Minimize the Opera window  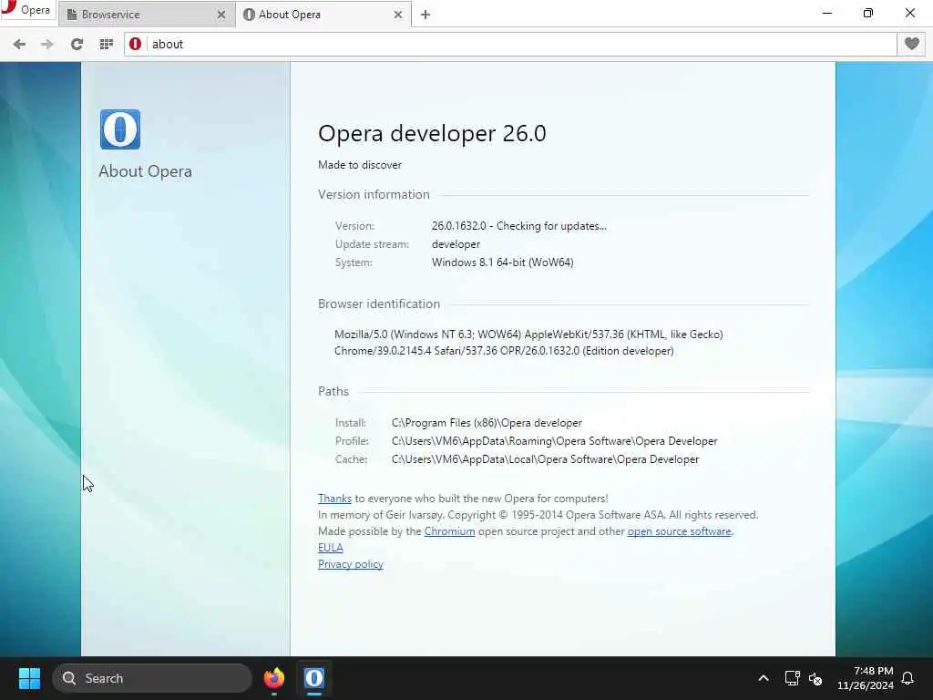point(827,13)
